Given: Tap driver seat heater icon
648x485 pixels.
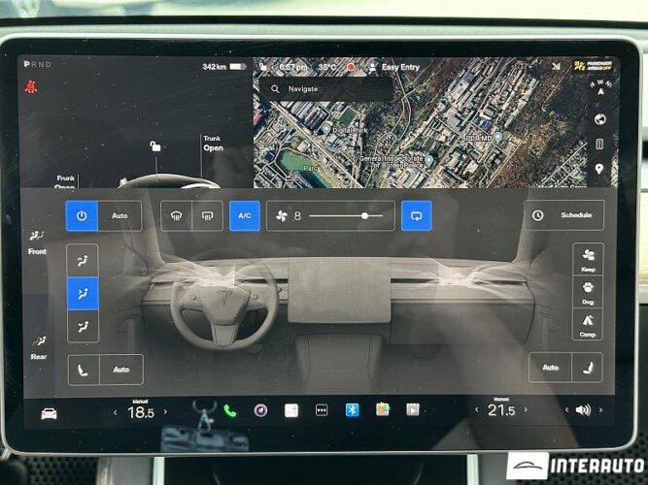Looking at the screenshot, I should (84, 370).
